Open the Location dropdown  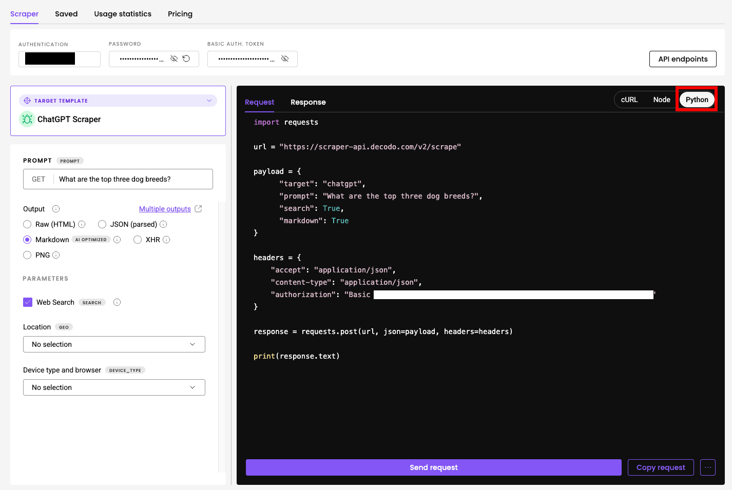pyautogui.click(x=114, y=344)
